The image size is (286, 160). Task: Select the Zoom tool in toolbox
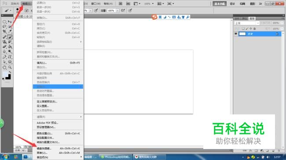(x=10, y=67)
